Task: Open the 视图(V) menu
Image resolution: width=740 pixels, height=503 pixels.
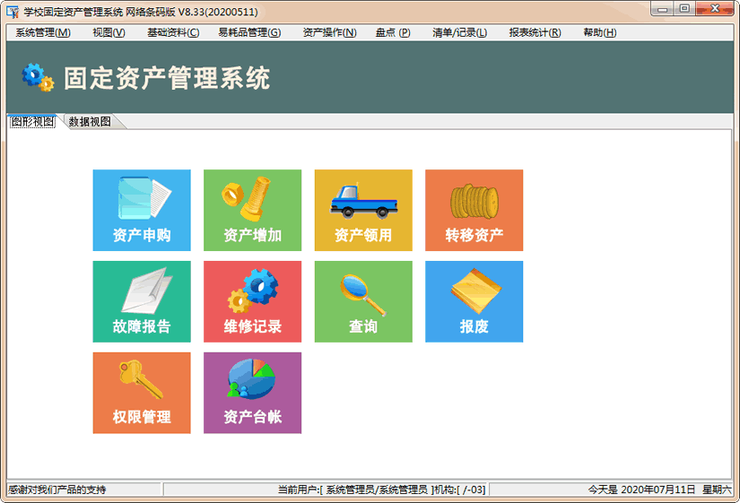Action: point(109,32)
